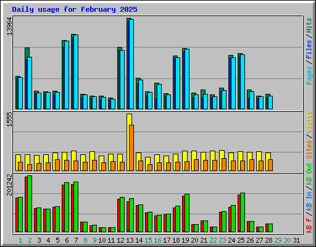Click day 26 label on x-axis
Viewport: 316px width, 247px height.
tap(250, 240)
